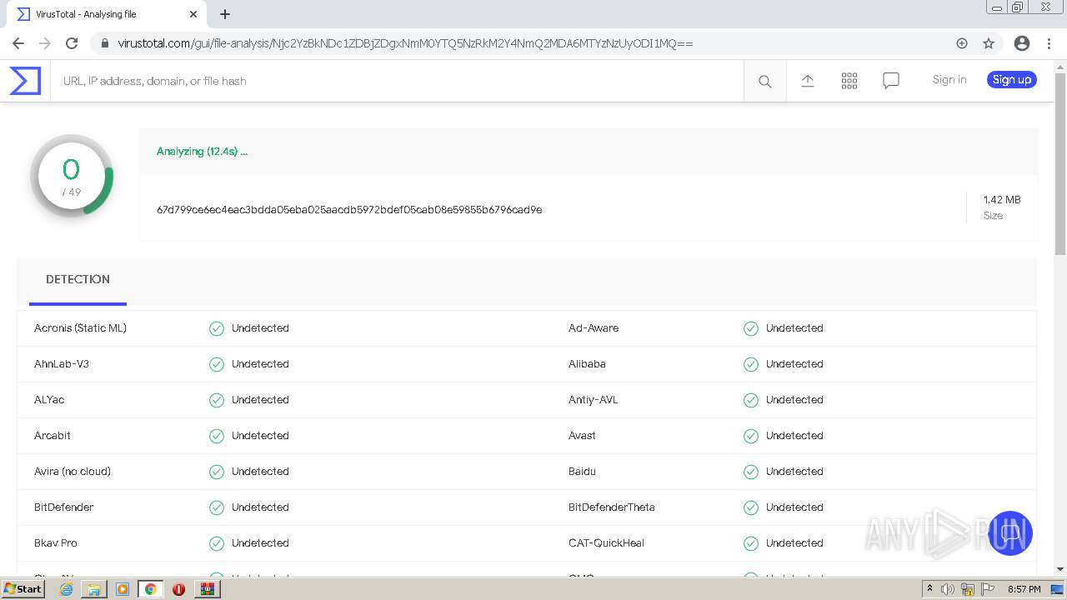
Task: Bookmark this page with the star icon
Action: point(989,43)
